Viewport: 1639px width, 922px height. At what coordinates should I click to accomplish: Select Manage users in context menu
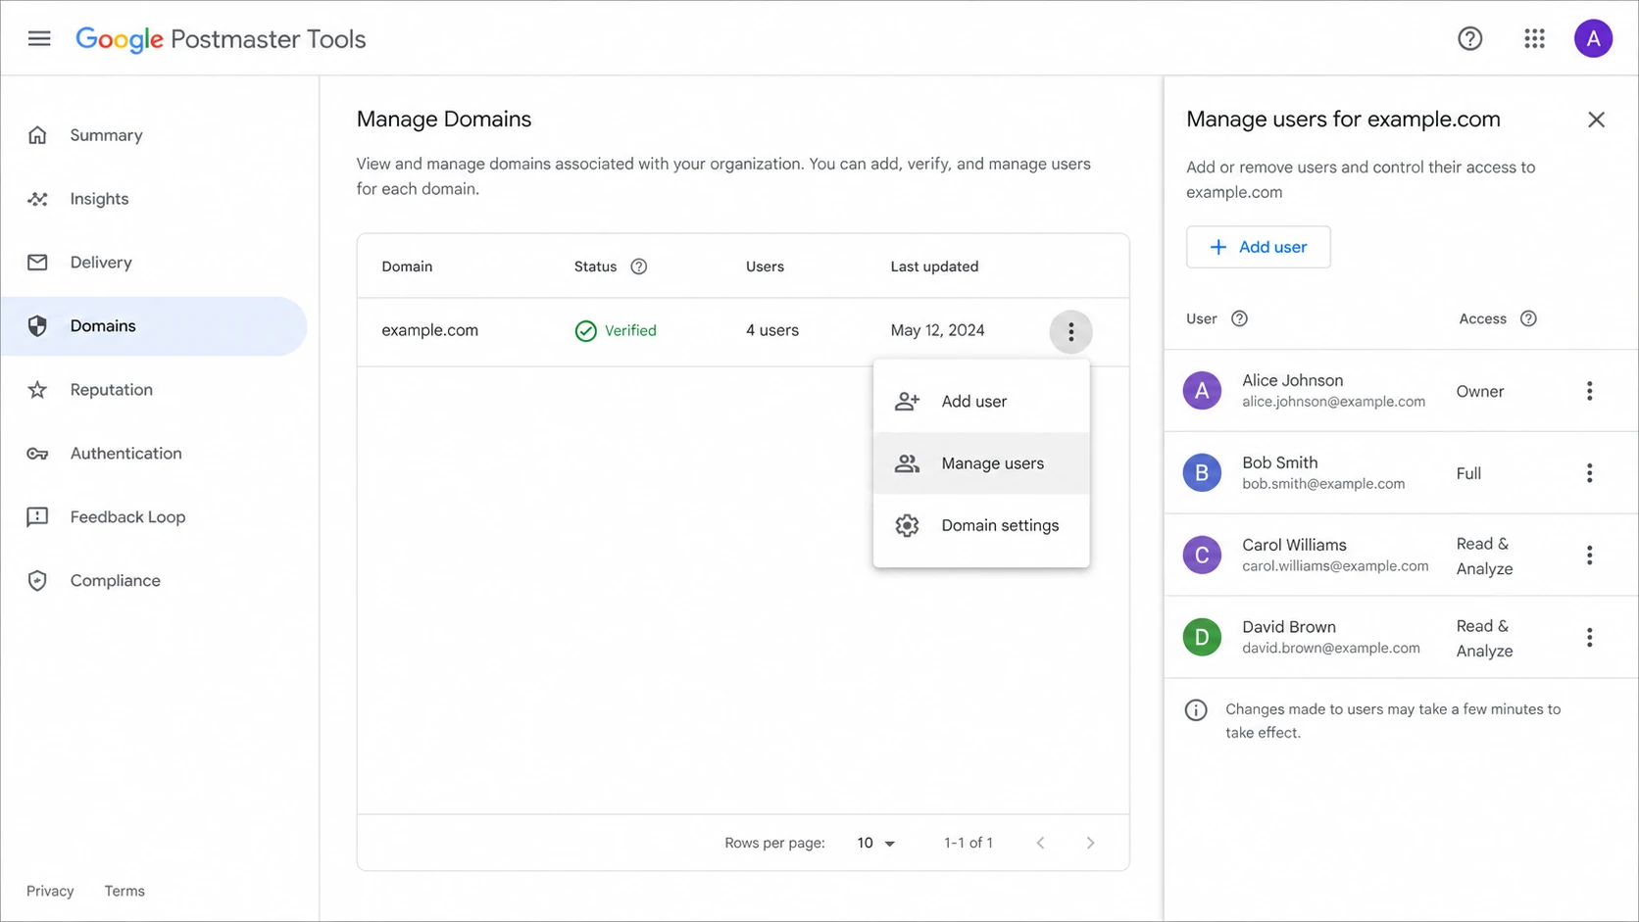point(981,463)
